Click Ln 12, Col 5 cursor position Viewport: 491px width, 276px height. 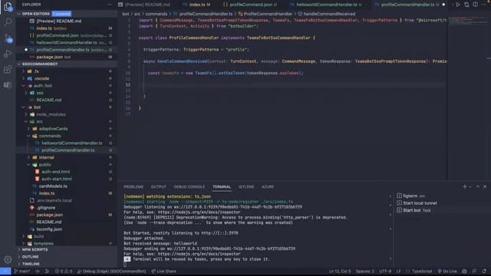tap(340, 271)
